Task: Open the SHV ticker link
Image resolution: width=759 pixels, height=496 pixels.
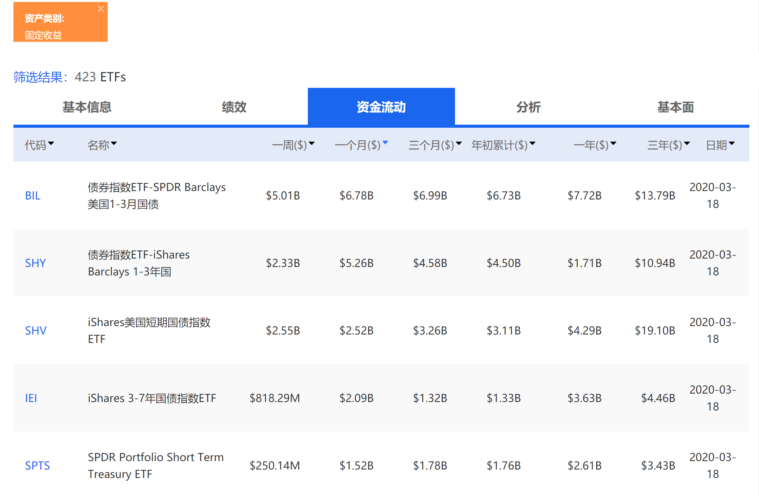Action: 36,331
